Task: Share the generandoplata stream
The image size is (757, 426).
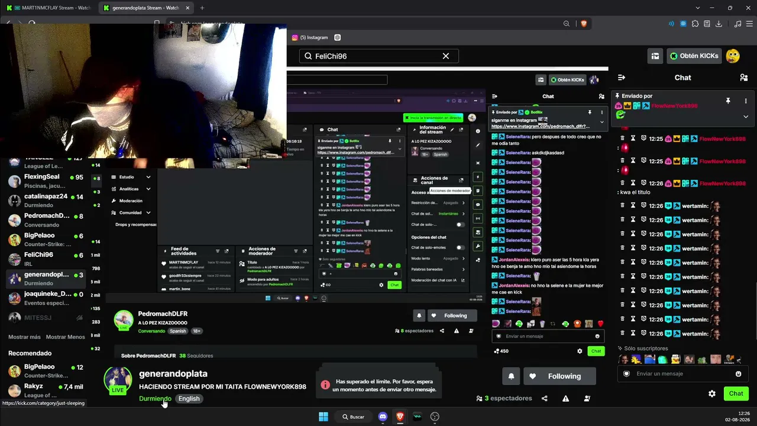Action: point(545,399)
